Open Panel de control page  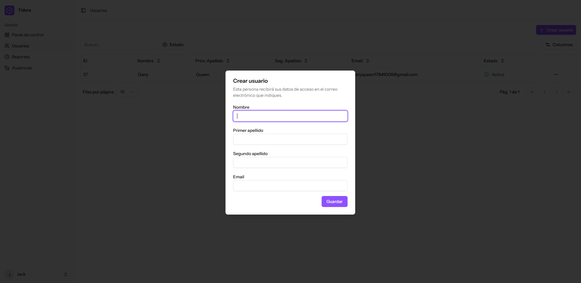click(x=27, y=35)
